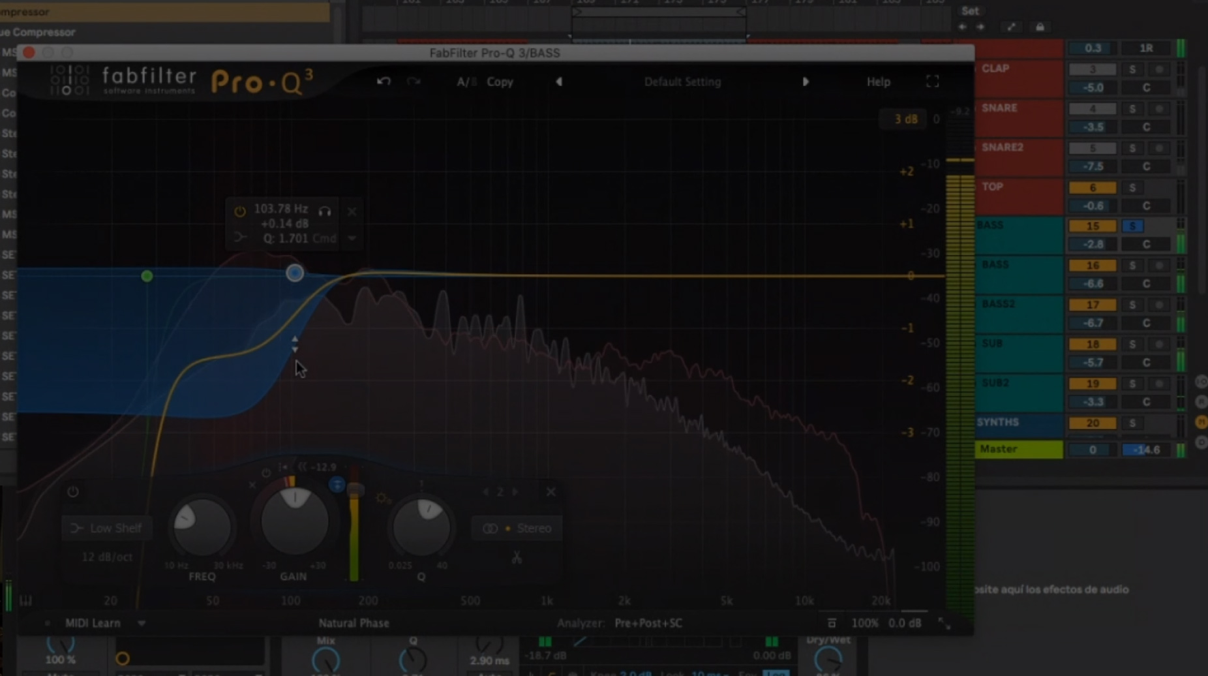Click the Q knob
Viewport: 1208px width, 676px height.
[x=422, y=527]
